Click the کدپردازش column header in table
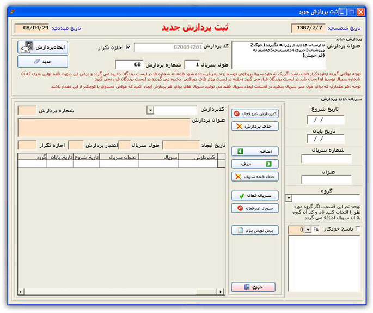This screenshot has width=373, height=313. (x=198, y=157)
